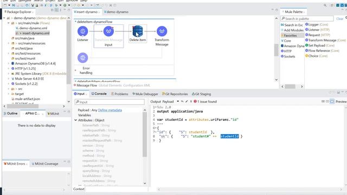Switch to Configuration XML view
This screenshot has height=195, width=347.
[x=137, y=86]
